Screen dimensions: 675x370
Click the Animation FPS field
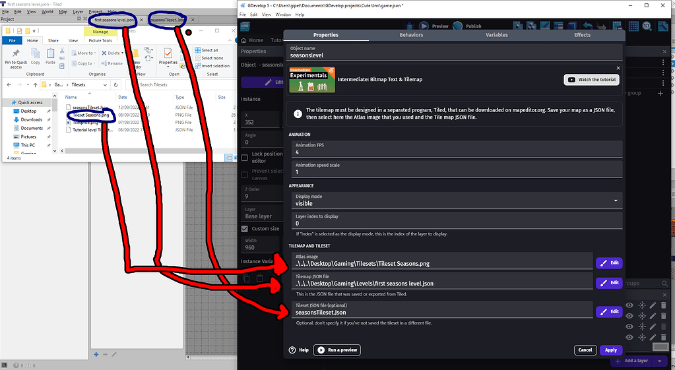point(457,149)
